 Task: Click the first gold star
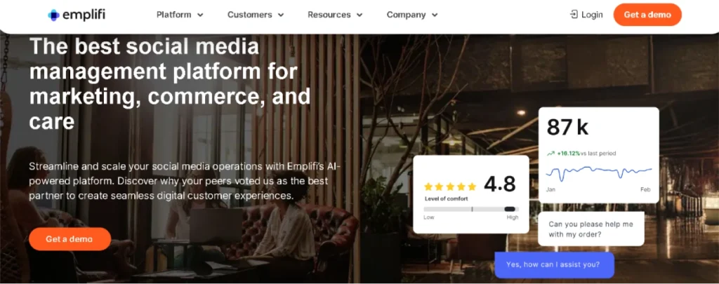429,187
